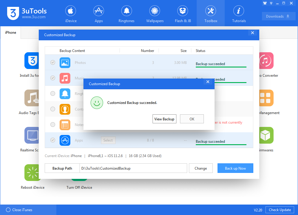Open the iDevice section

coord(71,14)
